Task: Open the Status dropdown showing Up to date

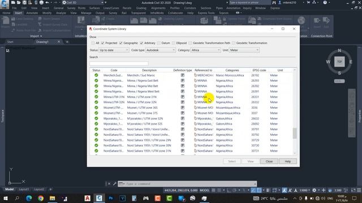Action: [x=114, y=50]
